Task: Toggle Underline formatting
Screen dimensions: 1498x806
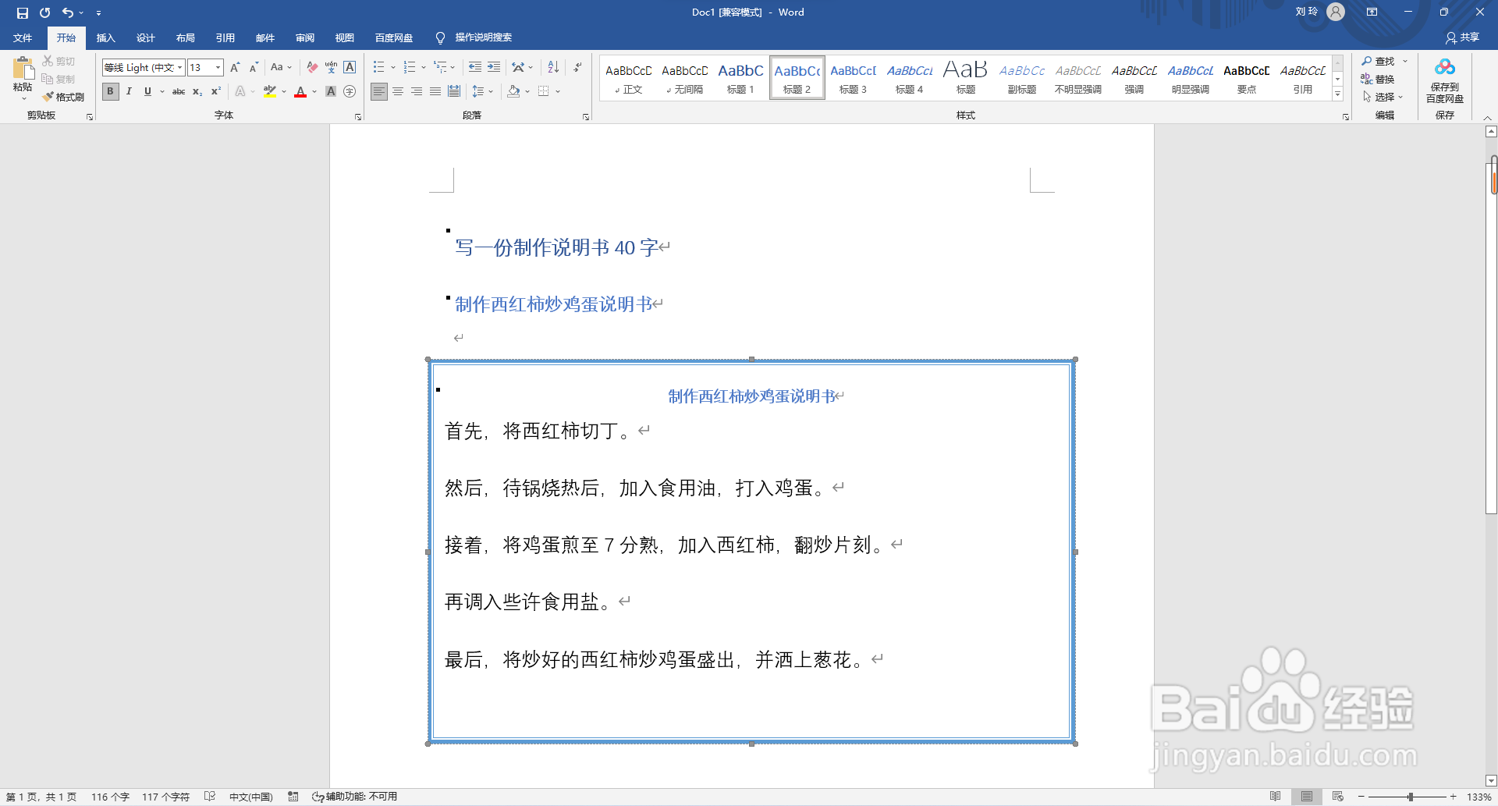Action: click(x=147, y=91)
